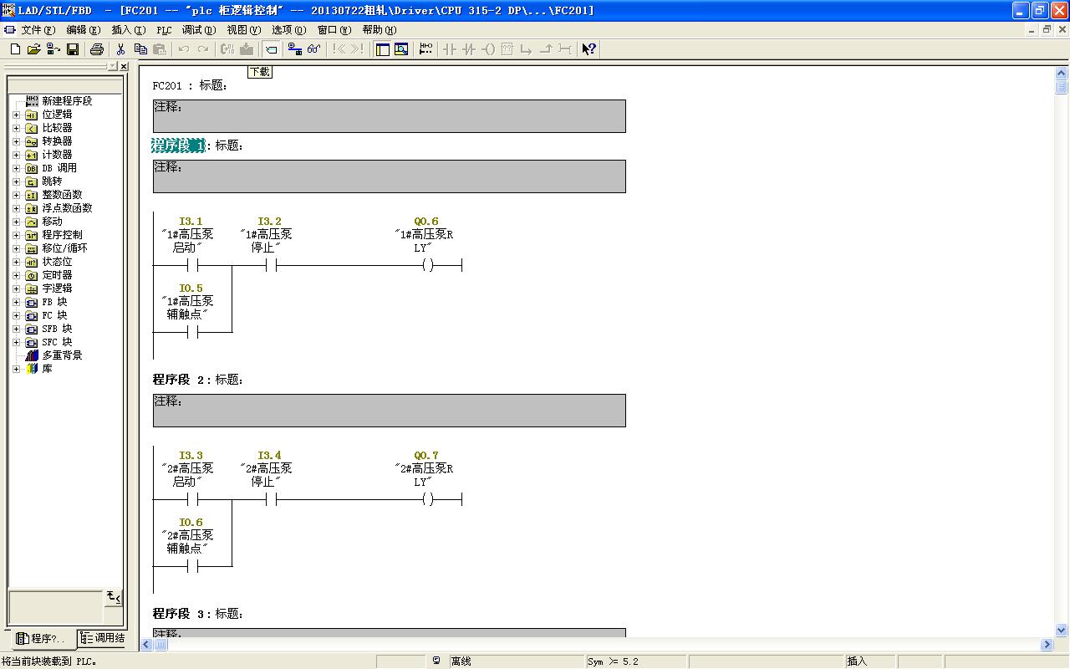Open the 插入(I) menu
This screenshot has width=1070, height=669.
pyautogui.click(x=129, y=30)
